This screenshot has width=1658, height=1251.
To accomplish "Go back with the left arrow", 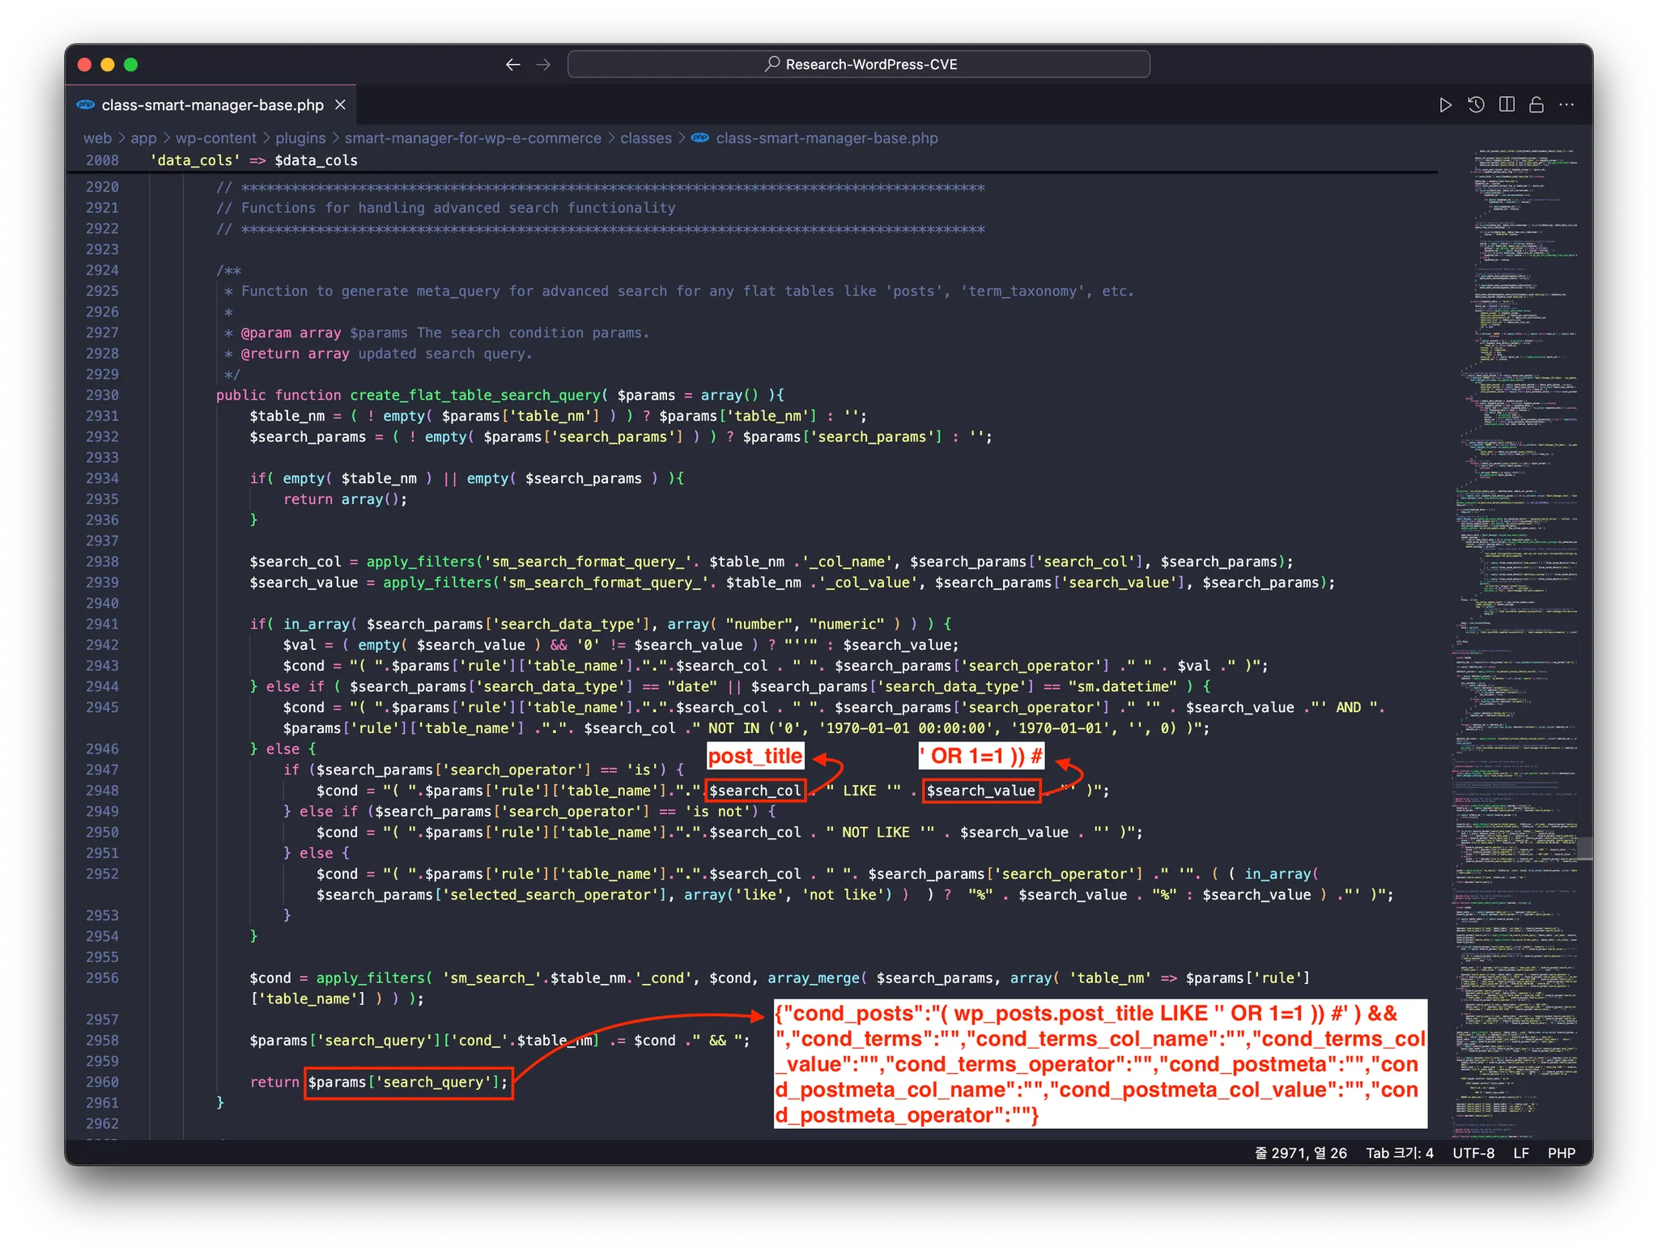I will tap(512, 65).
